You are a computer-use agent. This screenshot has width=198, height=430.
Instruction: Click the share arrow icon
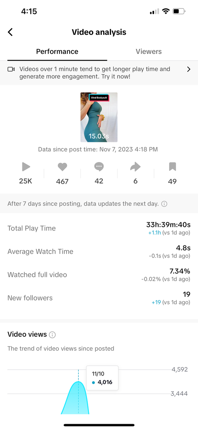136,167
